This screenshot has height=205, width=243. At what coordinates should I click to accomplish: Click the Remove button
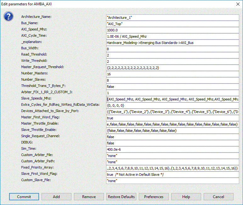click(x=89, y=197)
